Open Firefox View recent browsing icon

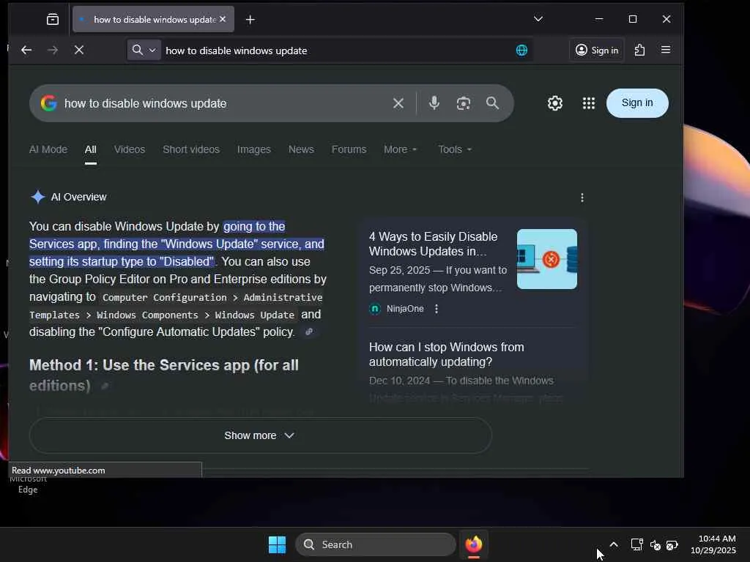(x=53, y=19)
